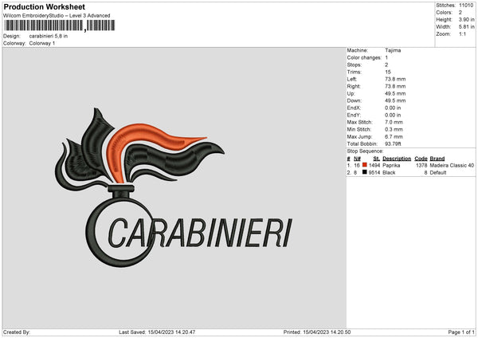Click the Max Jump value '6.7 mm'

(394, 136)
